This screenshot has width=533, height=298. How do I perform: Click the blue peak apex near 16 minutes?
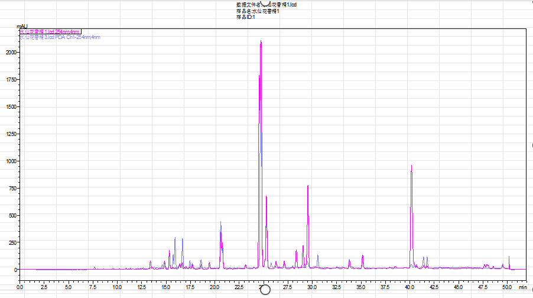pyautogui.click(x=175, y=238)
